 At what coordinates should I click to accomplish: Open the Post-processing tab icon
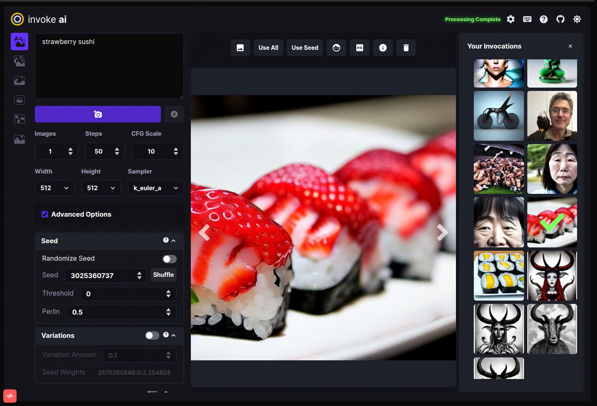19,139
